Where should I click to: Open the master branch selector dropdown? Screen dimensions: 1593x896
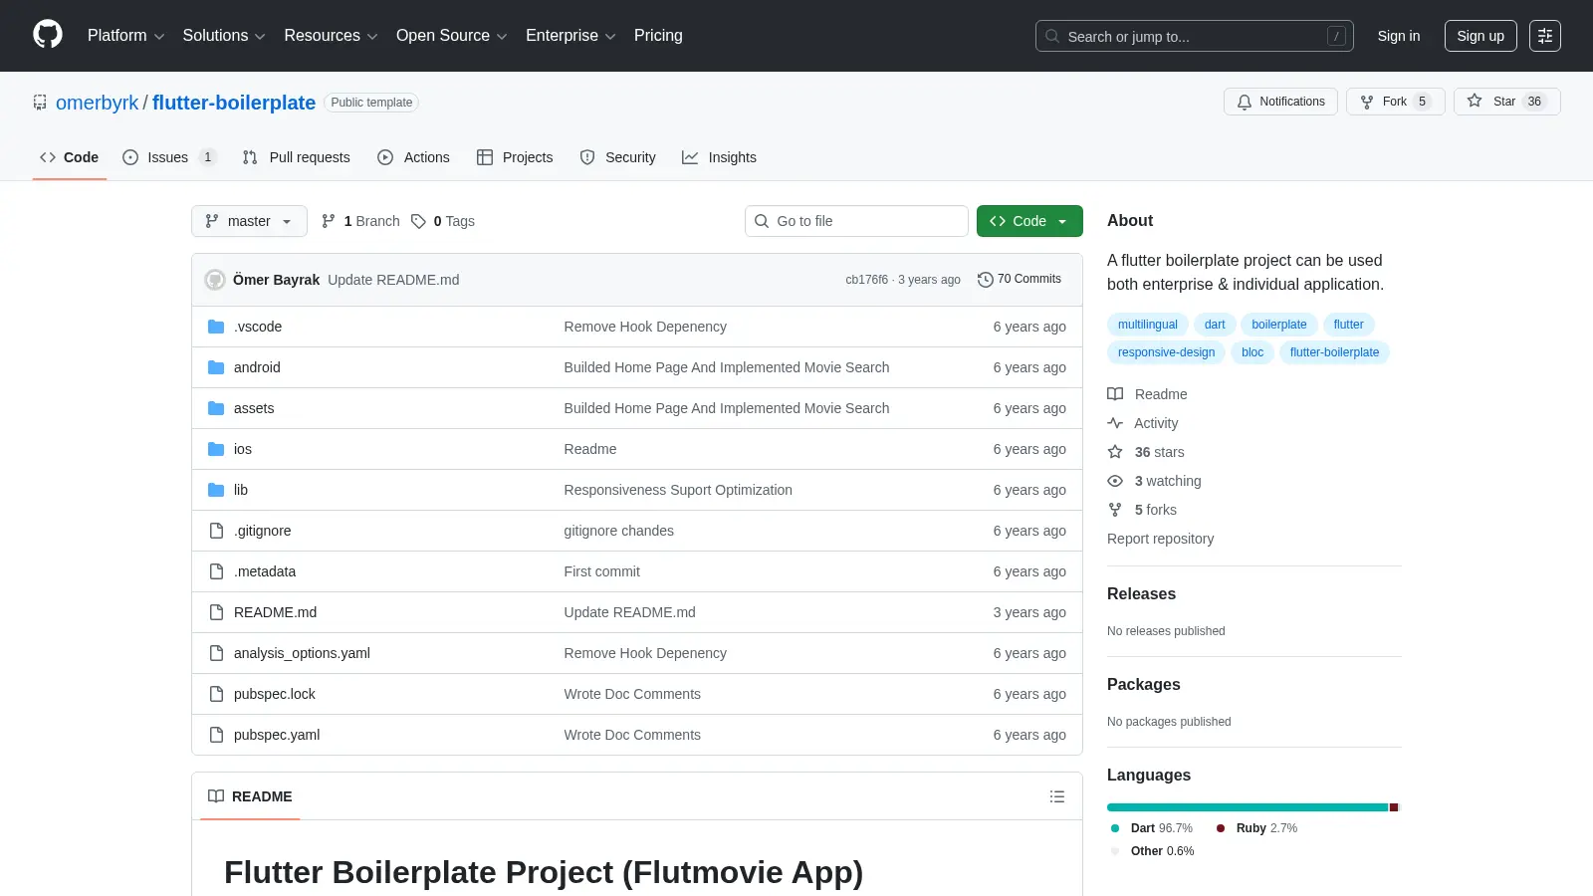249,221
